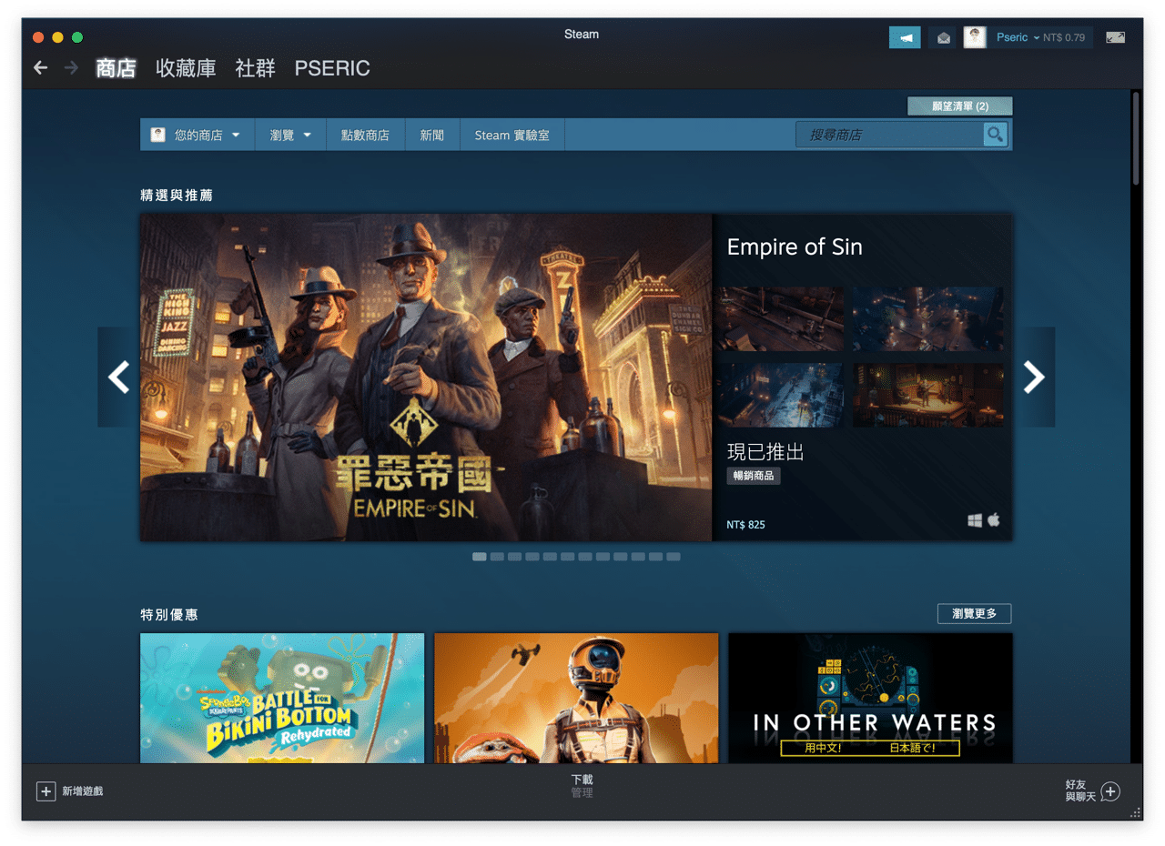
Task: Click the Windows platform icon
Action: point(975,520)
